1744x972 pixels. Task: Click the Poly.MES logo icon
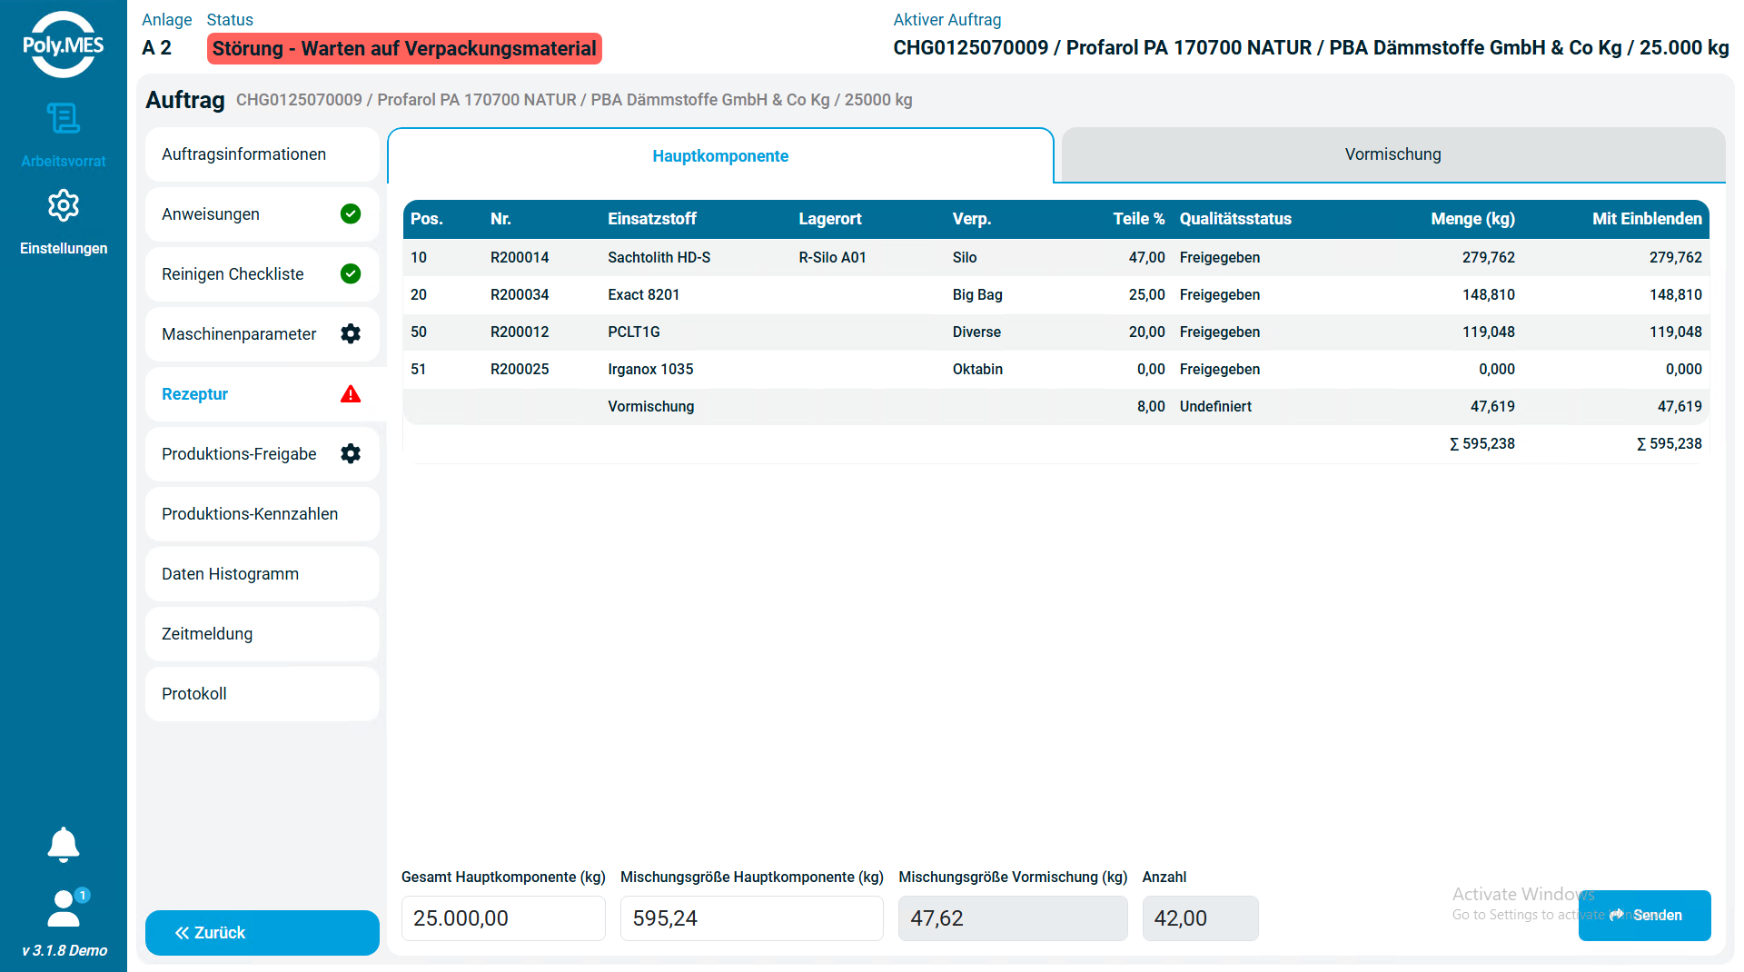[63, 45]
